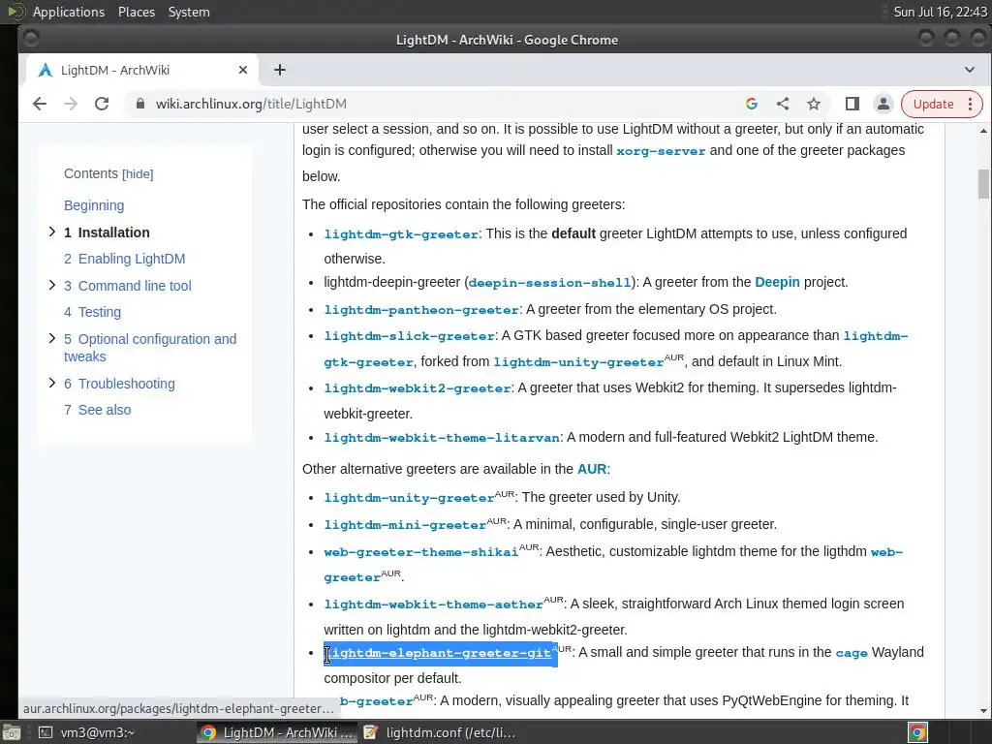Open lightdm-unity-greeter in AUR list

409,498
